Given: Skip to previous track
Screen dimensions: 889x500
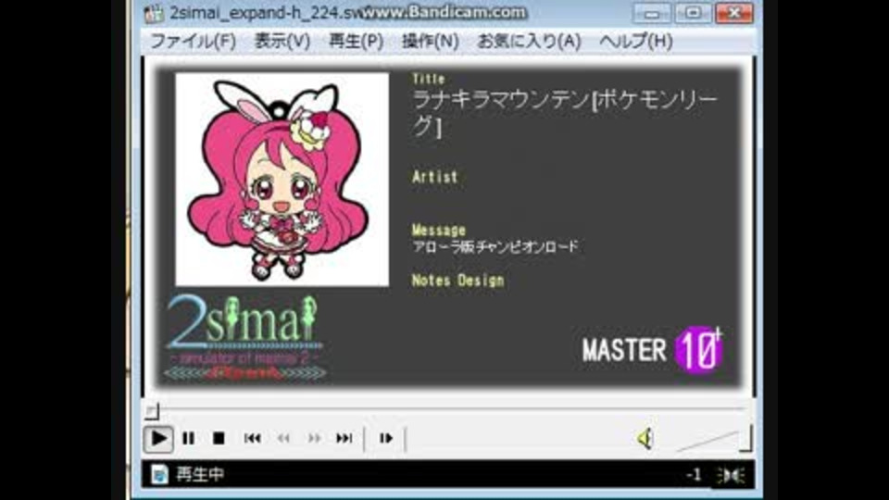Looking at the screenshot, I should (x=252, y=438).
